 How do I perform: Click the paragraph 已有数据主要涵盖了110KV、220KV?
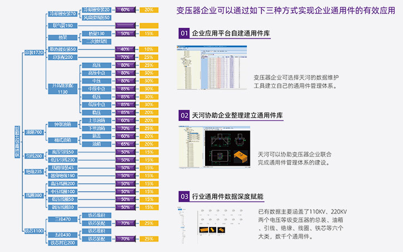pos(302,224)
